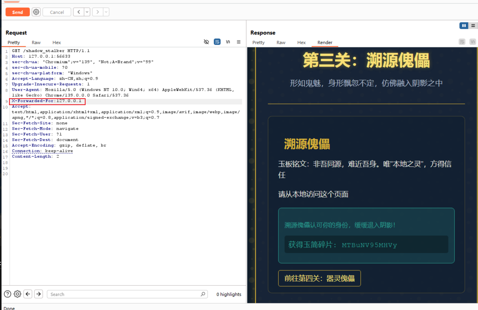Open the help question mark icon
478x310 pixels.
(x=8, y=294)
